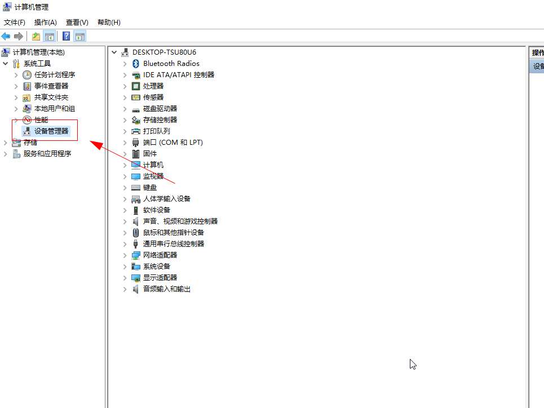Expand the 显示适配器 category
The image size is (544, 408).
pyautogui.click(x=125, y=278)
